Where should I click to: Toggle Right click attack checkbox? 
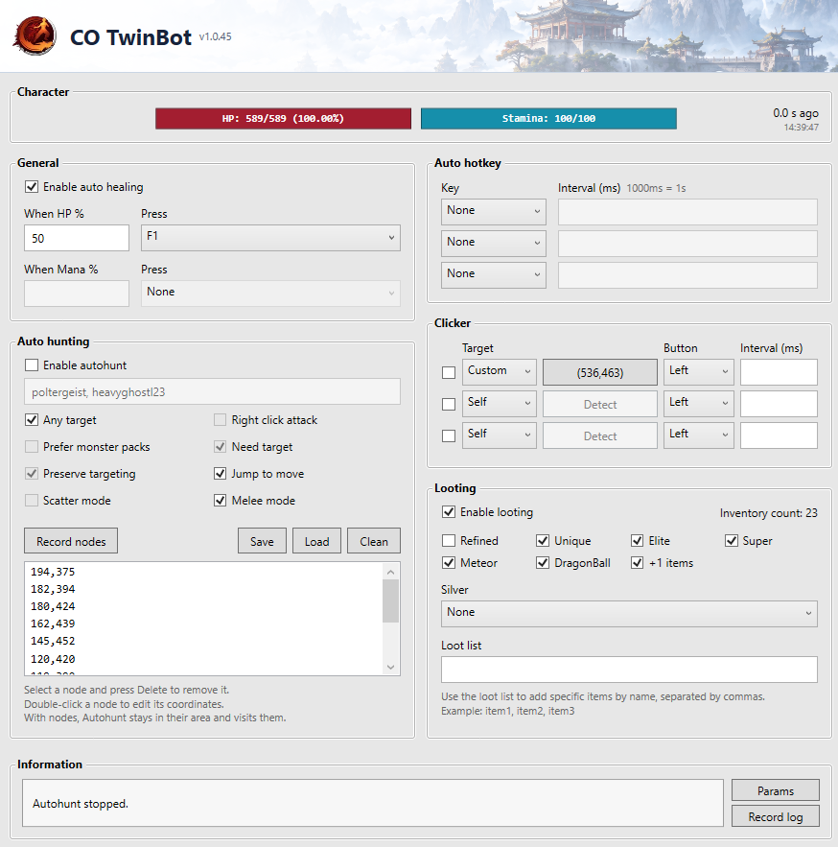point(220,420)
